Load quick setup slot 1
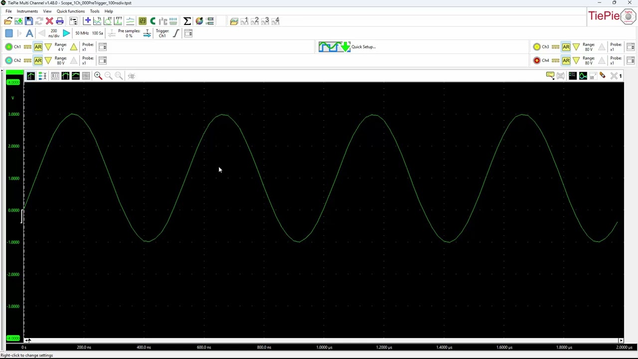Screen dimensions: 638x359 coord(245,21)
